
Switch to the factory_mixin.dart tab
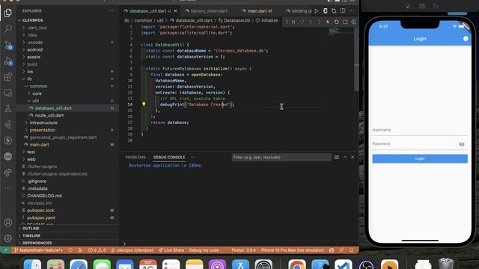(209, 11)
